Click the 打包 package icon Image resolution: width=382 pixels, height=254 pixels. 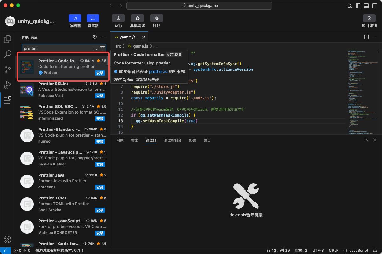(x=157, y=18)
